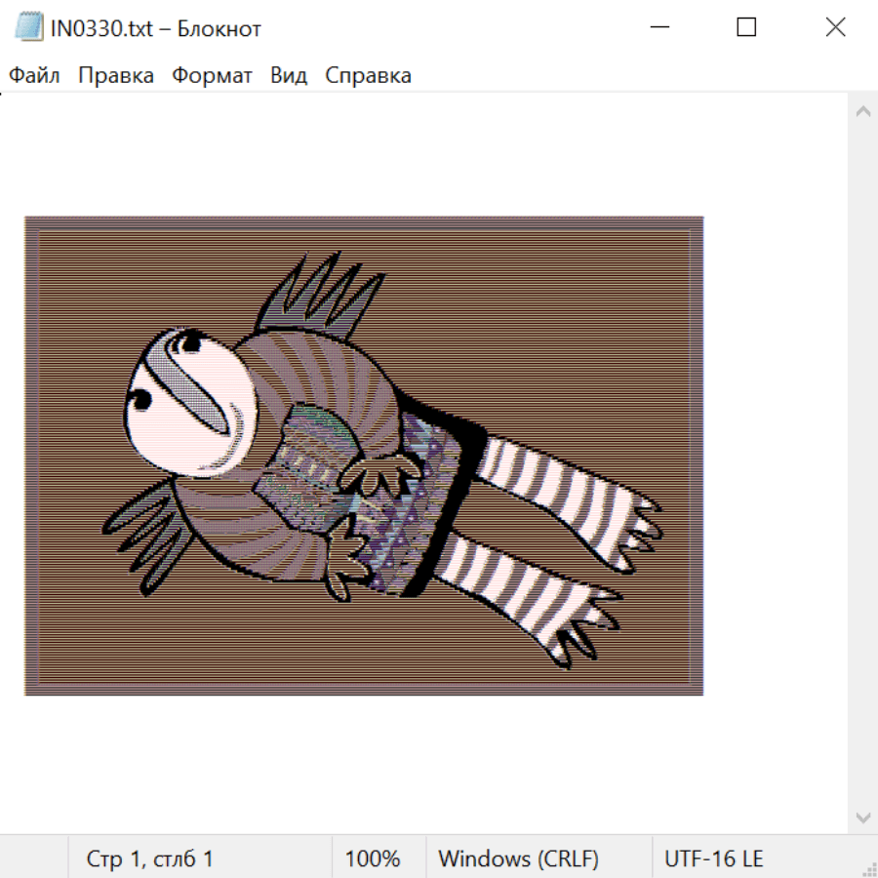Open the Правка menu

(x=115, y=76)
